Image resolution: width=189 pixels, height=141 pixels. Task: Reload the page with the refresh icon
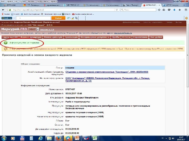coord(117,10)
